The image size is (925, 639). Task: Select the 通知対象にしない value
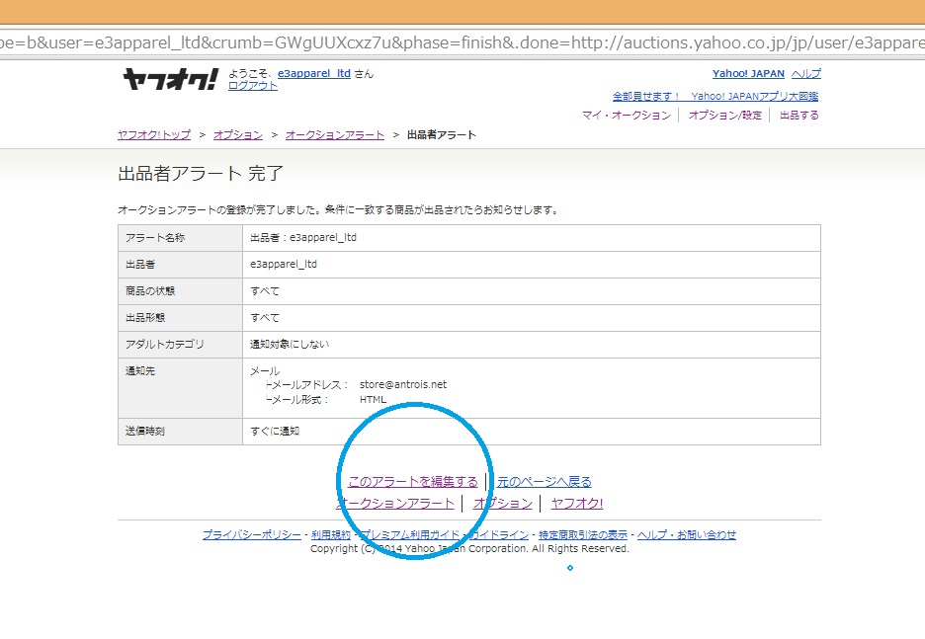(x=289, y=345)
